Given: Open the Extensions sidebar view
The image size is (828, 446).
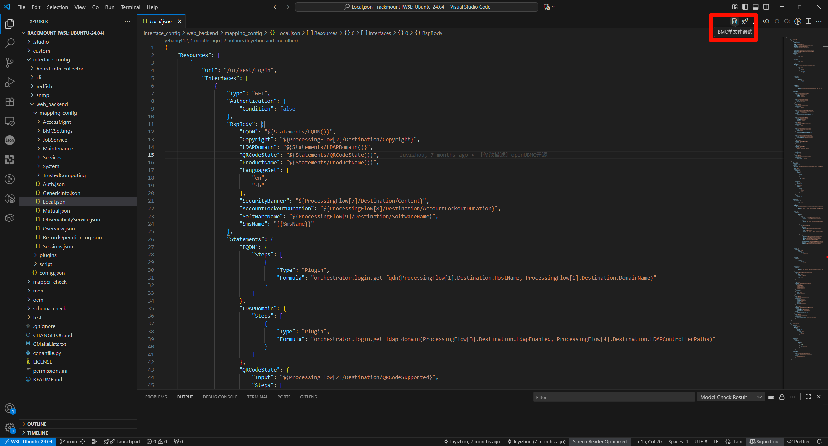Looking at the screenshot, I should [x=10, y=101].
